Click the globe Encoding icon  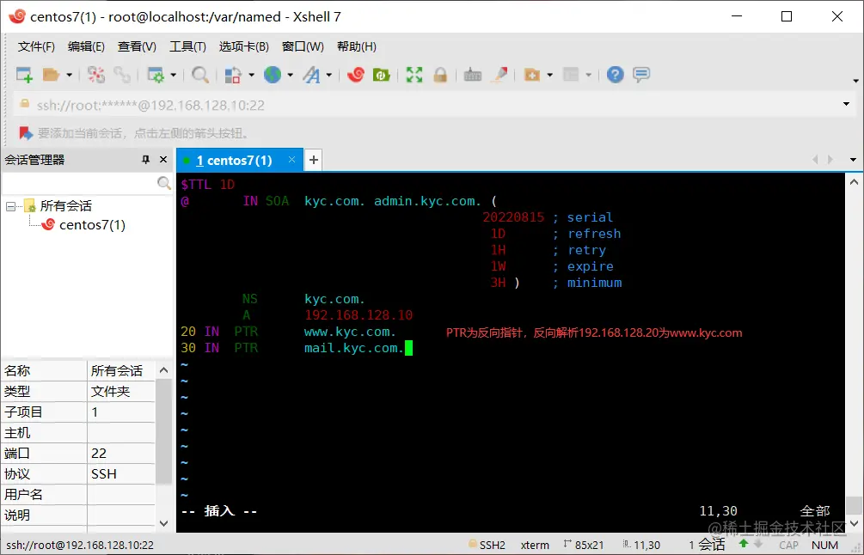point(273,75)
